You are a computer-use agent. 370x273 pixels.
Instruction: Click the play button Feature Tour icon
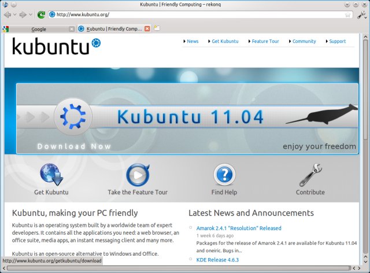pyautogui.click(x=138, y=175)
